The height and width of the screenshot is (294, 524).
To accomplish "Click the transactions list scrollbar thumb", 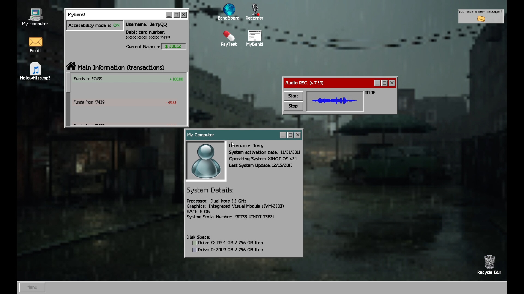I will click(68, 82).
